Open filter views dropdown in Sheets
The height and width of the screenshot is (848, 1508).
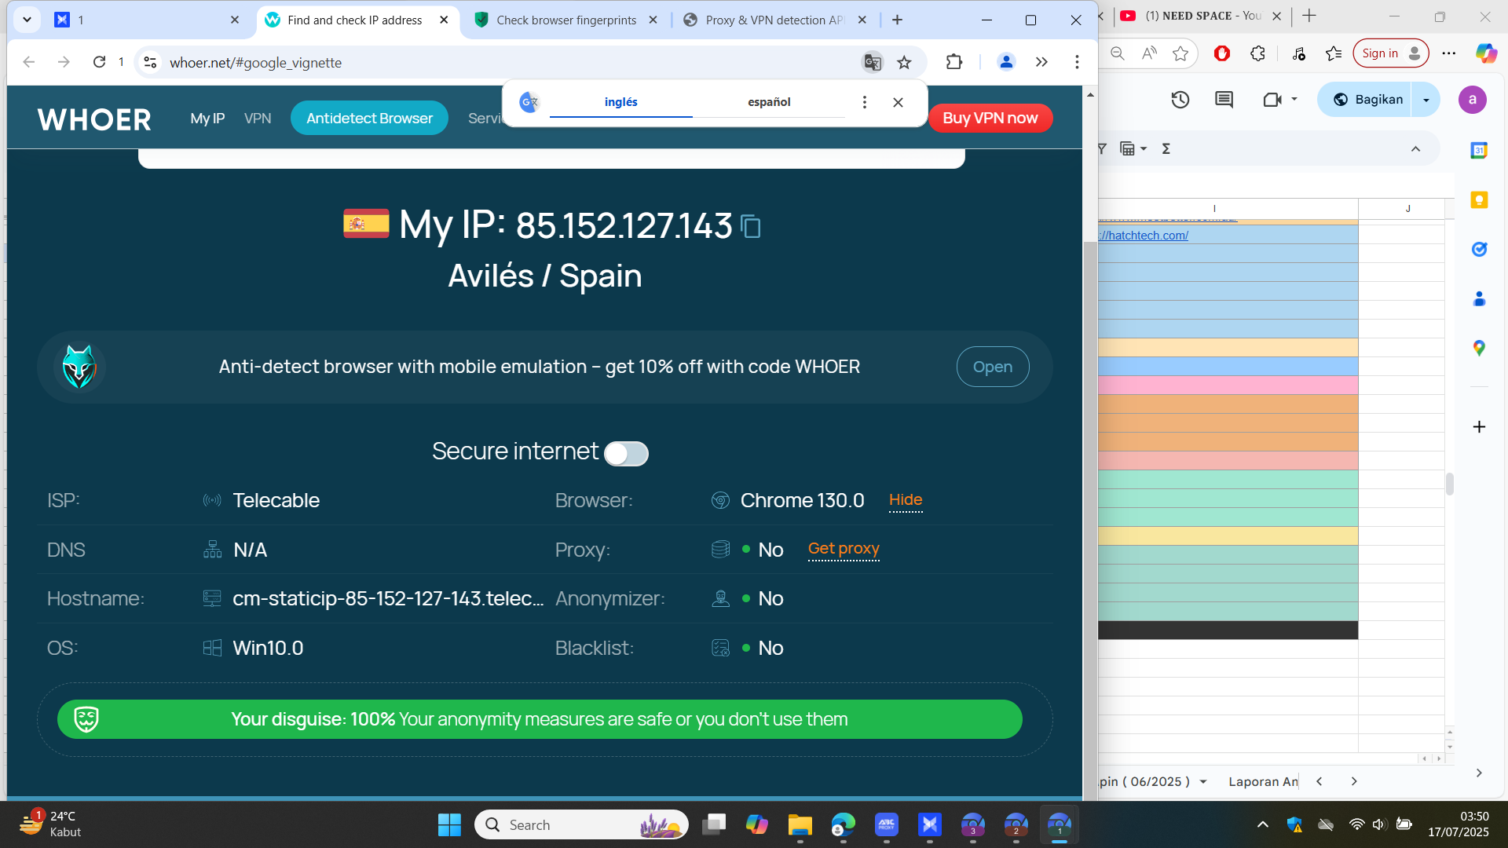point(1133,148)
